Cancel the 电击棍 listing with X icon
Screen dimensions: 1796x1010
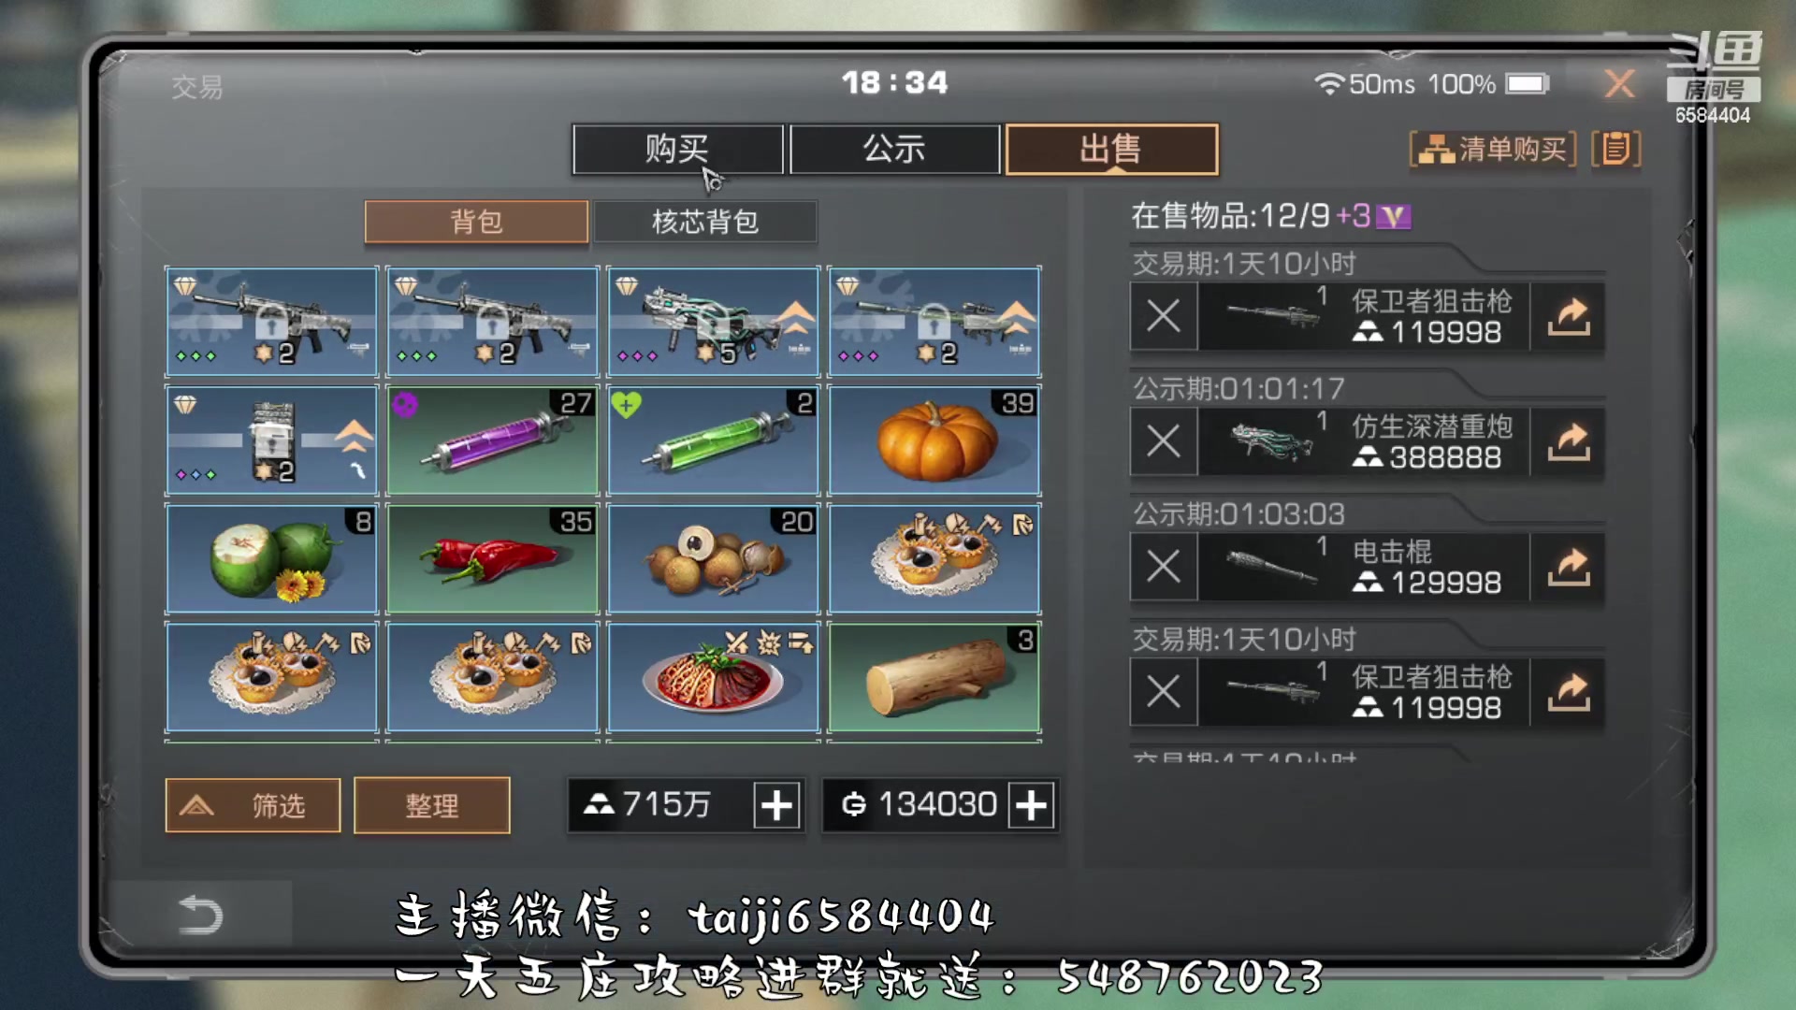pyautogui.click(x=1164, y=567)
